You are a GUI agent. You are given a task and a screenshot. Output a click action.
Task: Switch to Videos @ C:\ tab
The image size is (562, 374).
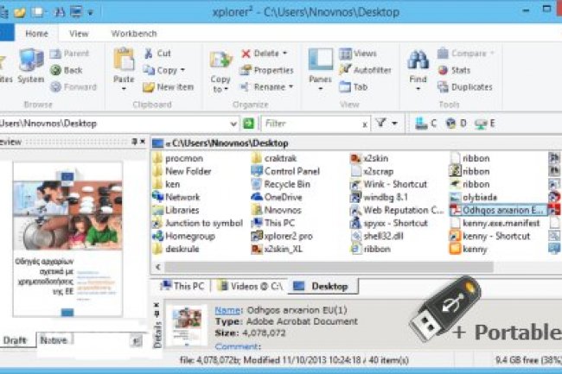[251, 286]
